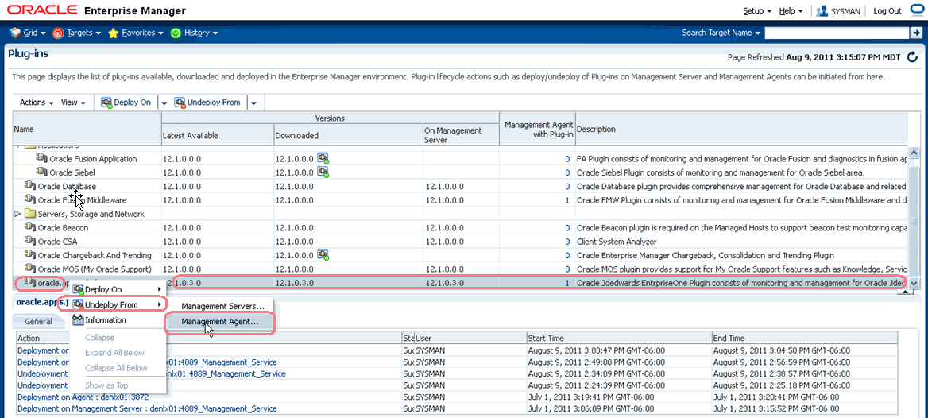Screen dimensions: 928x418
Task: Click the search go arrow button
Action: (915, 33)
